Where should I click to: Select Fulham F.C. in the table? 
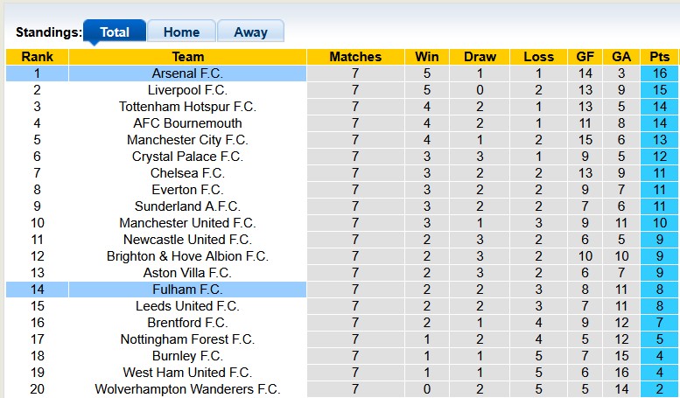[187, 290]
